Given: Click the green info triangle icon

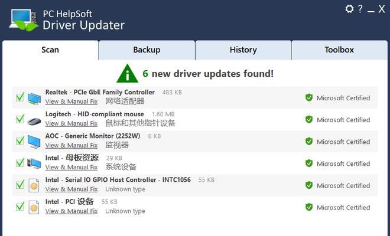Looking at the screenshot, I should click(128, 74).
